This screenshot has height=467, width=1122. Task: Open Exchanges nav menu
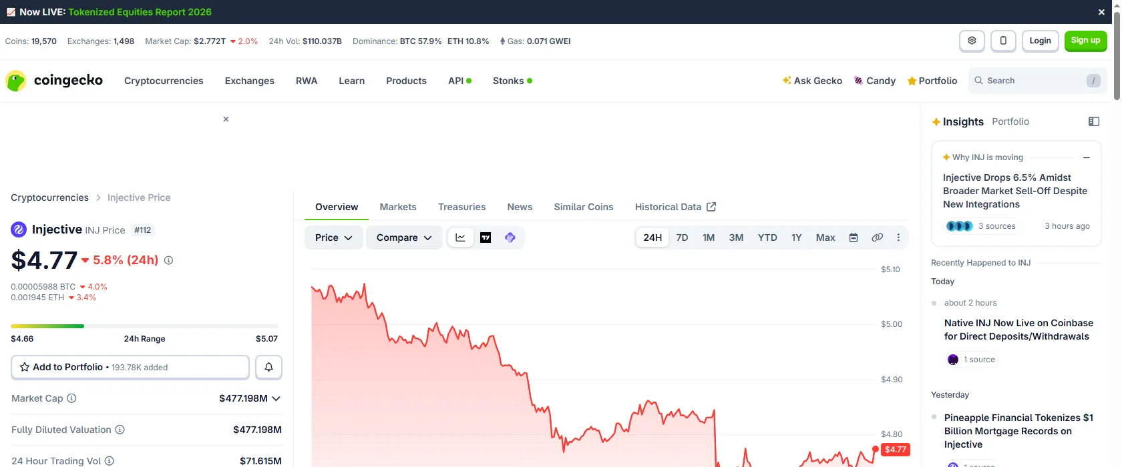pyautogui.click(x=250, y=81)
